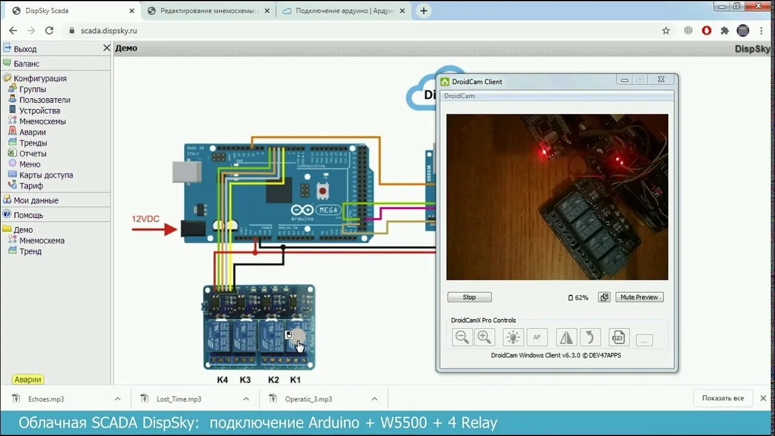The height and width of the screenshot is (436, 775).
Task: Toggle relay K4 on the relay board
Action: pos(219,337)
